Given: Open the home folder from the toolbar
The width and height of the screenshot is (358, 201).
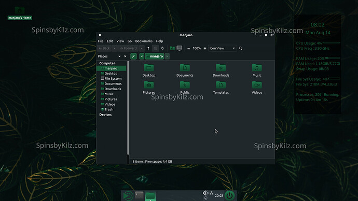Looking at the screenshot, I should click(172, 48).
